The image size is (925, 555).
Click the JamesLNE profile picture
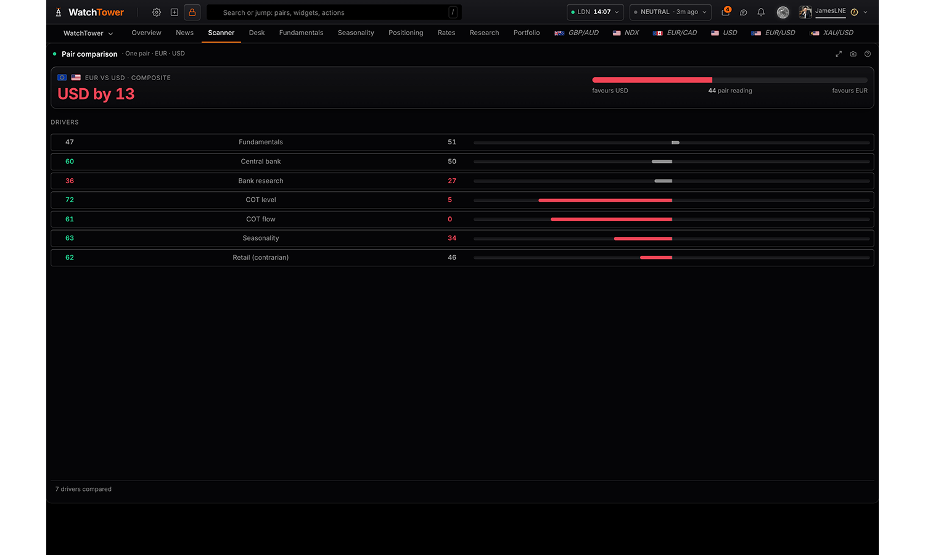805,12
